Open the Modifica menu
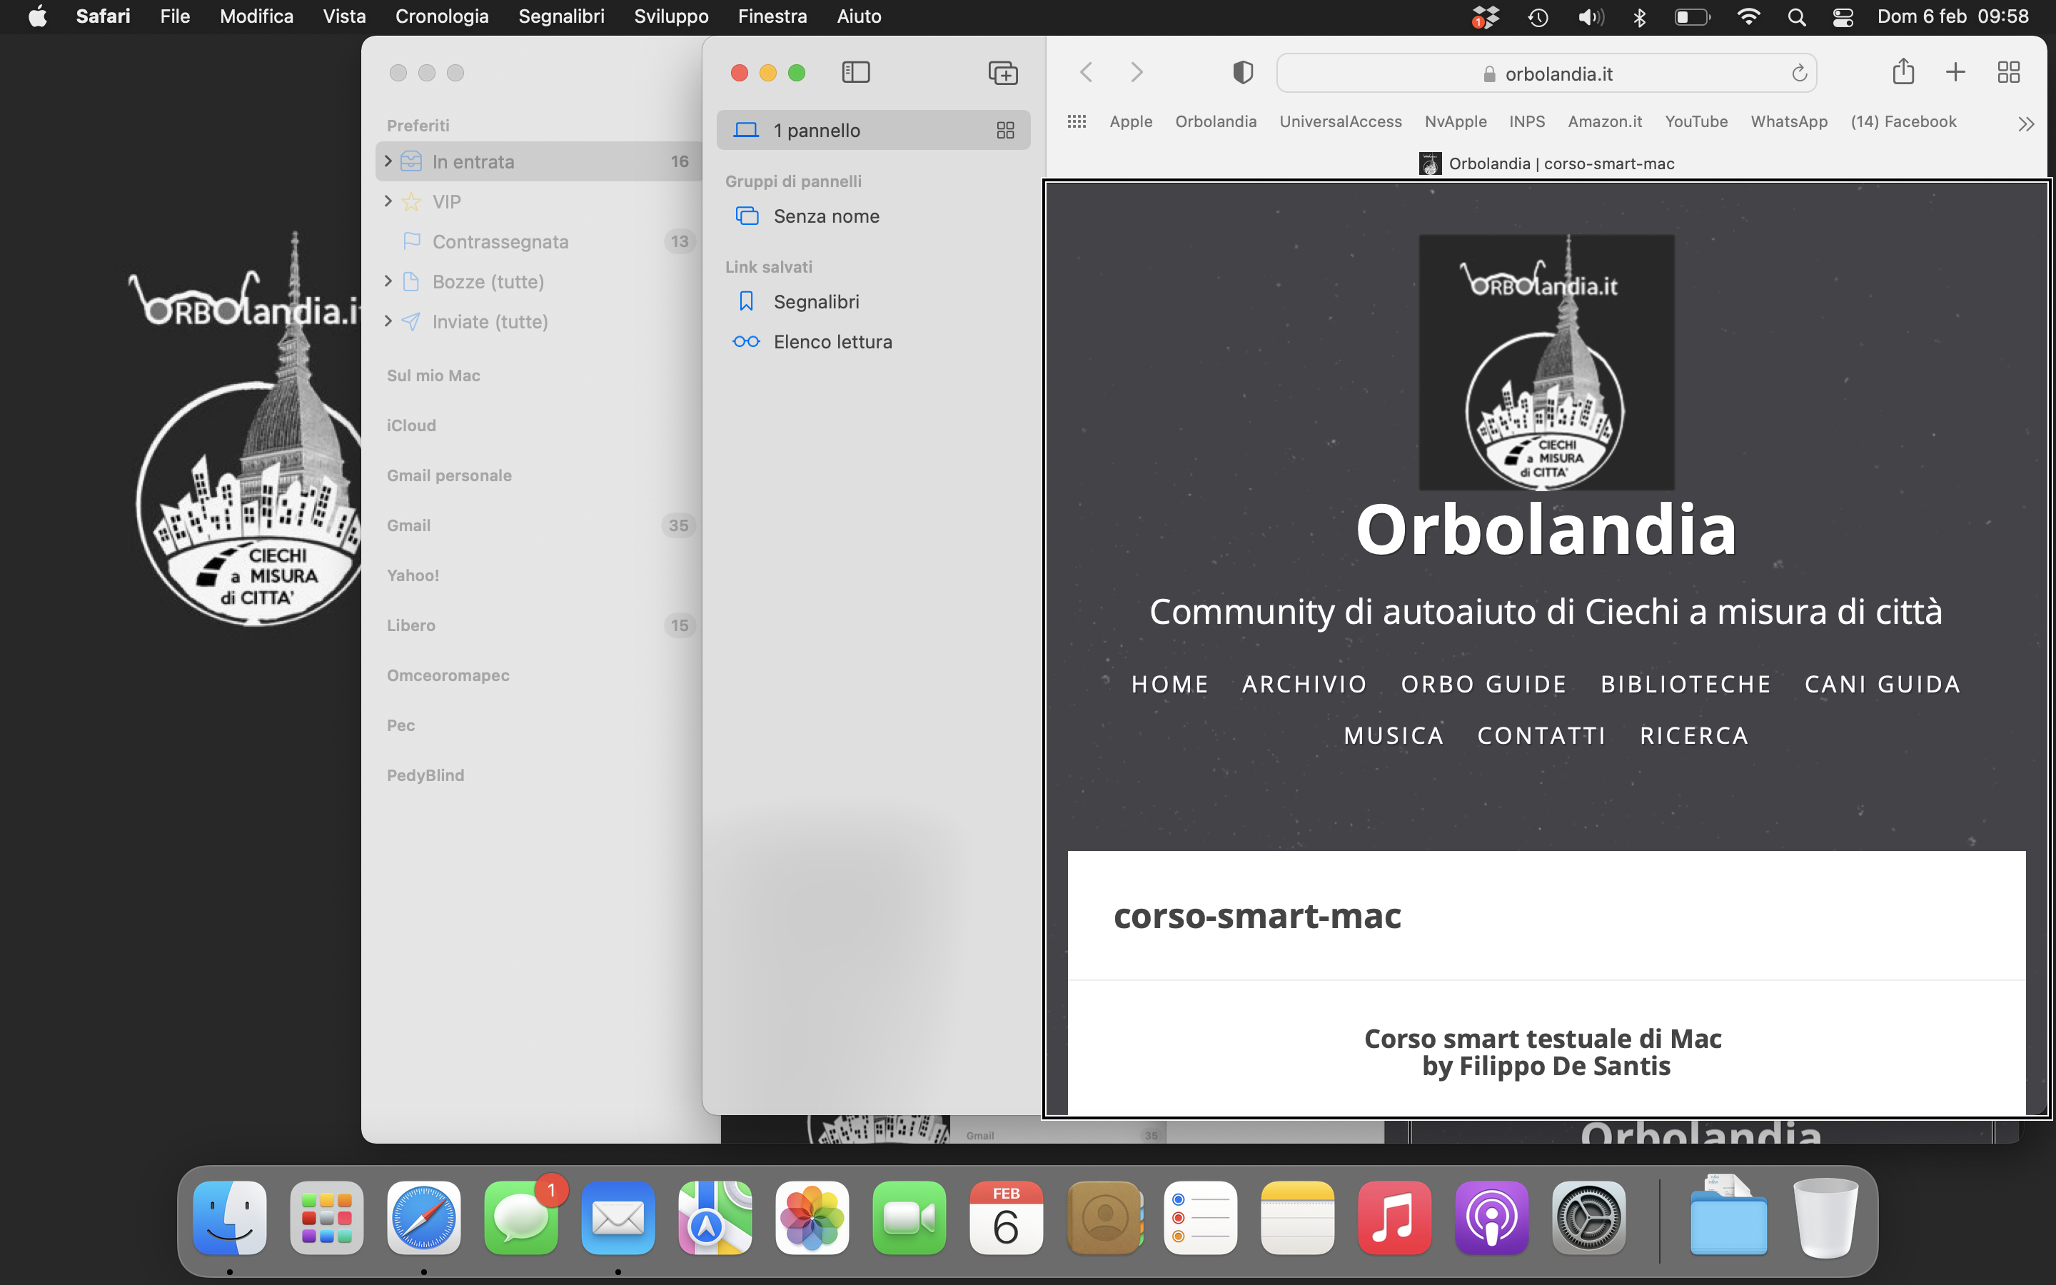Viewport: 2056px width, 1285px height. click(x=256, y=16)
